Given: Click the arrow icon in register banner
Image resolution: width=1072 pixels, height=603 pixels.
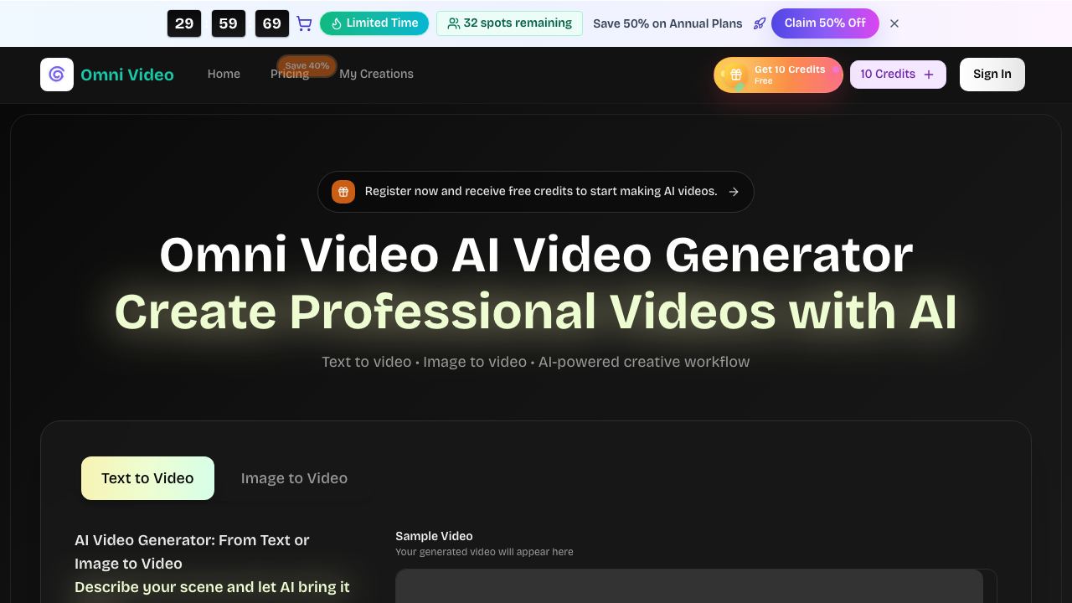Looking at the screenshot, I should pos(734,192).
